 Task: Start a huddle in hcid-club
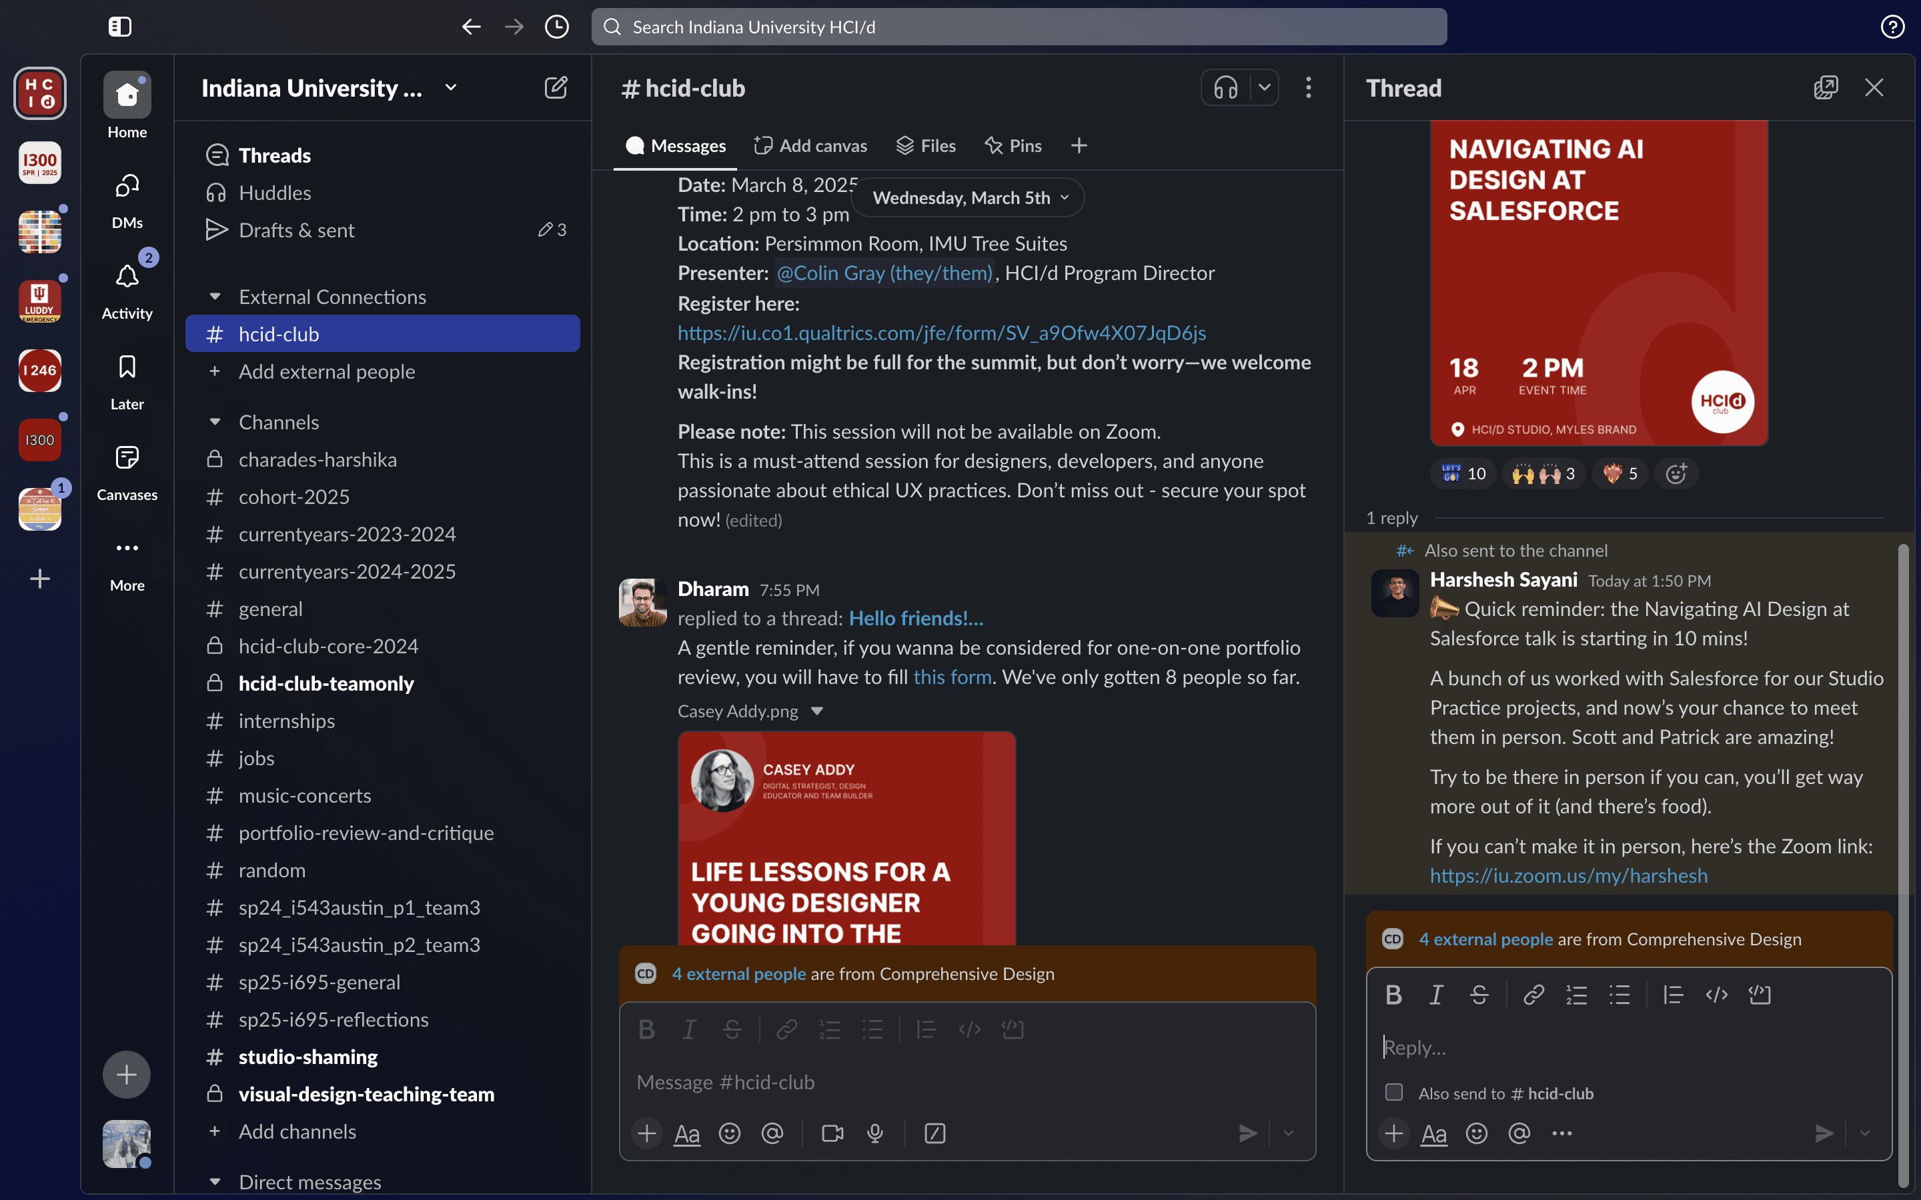1225,87
